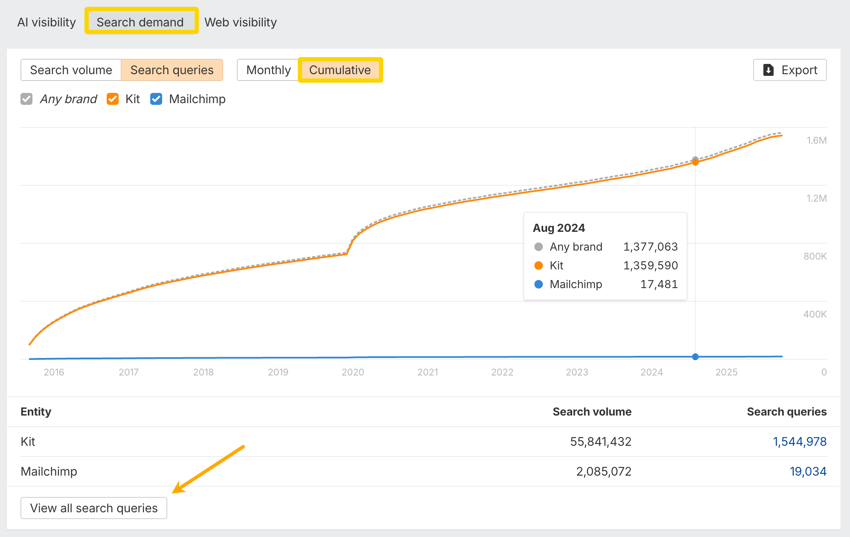Viewport: 850px width, 537px height.
Task: Select Search queries metric
Action: [172, 70]
